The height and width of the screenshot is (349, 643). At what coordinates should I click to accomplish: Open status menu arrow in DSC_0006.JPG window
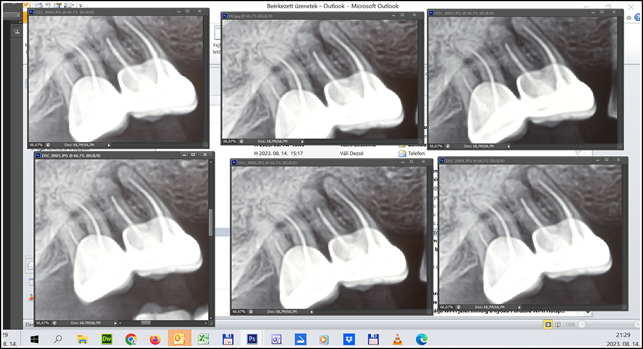pyautogui.click(x=312, y=312)
